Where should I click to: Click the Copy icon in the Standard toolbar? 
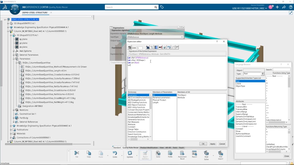click(89, 153)
